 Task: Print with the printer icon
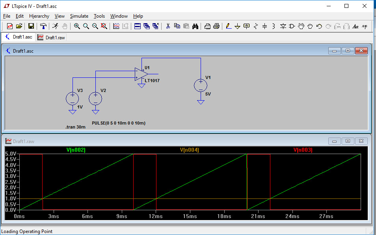click(x=216, y=26)
